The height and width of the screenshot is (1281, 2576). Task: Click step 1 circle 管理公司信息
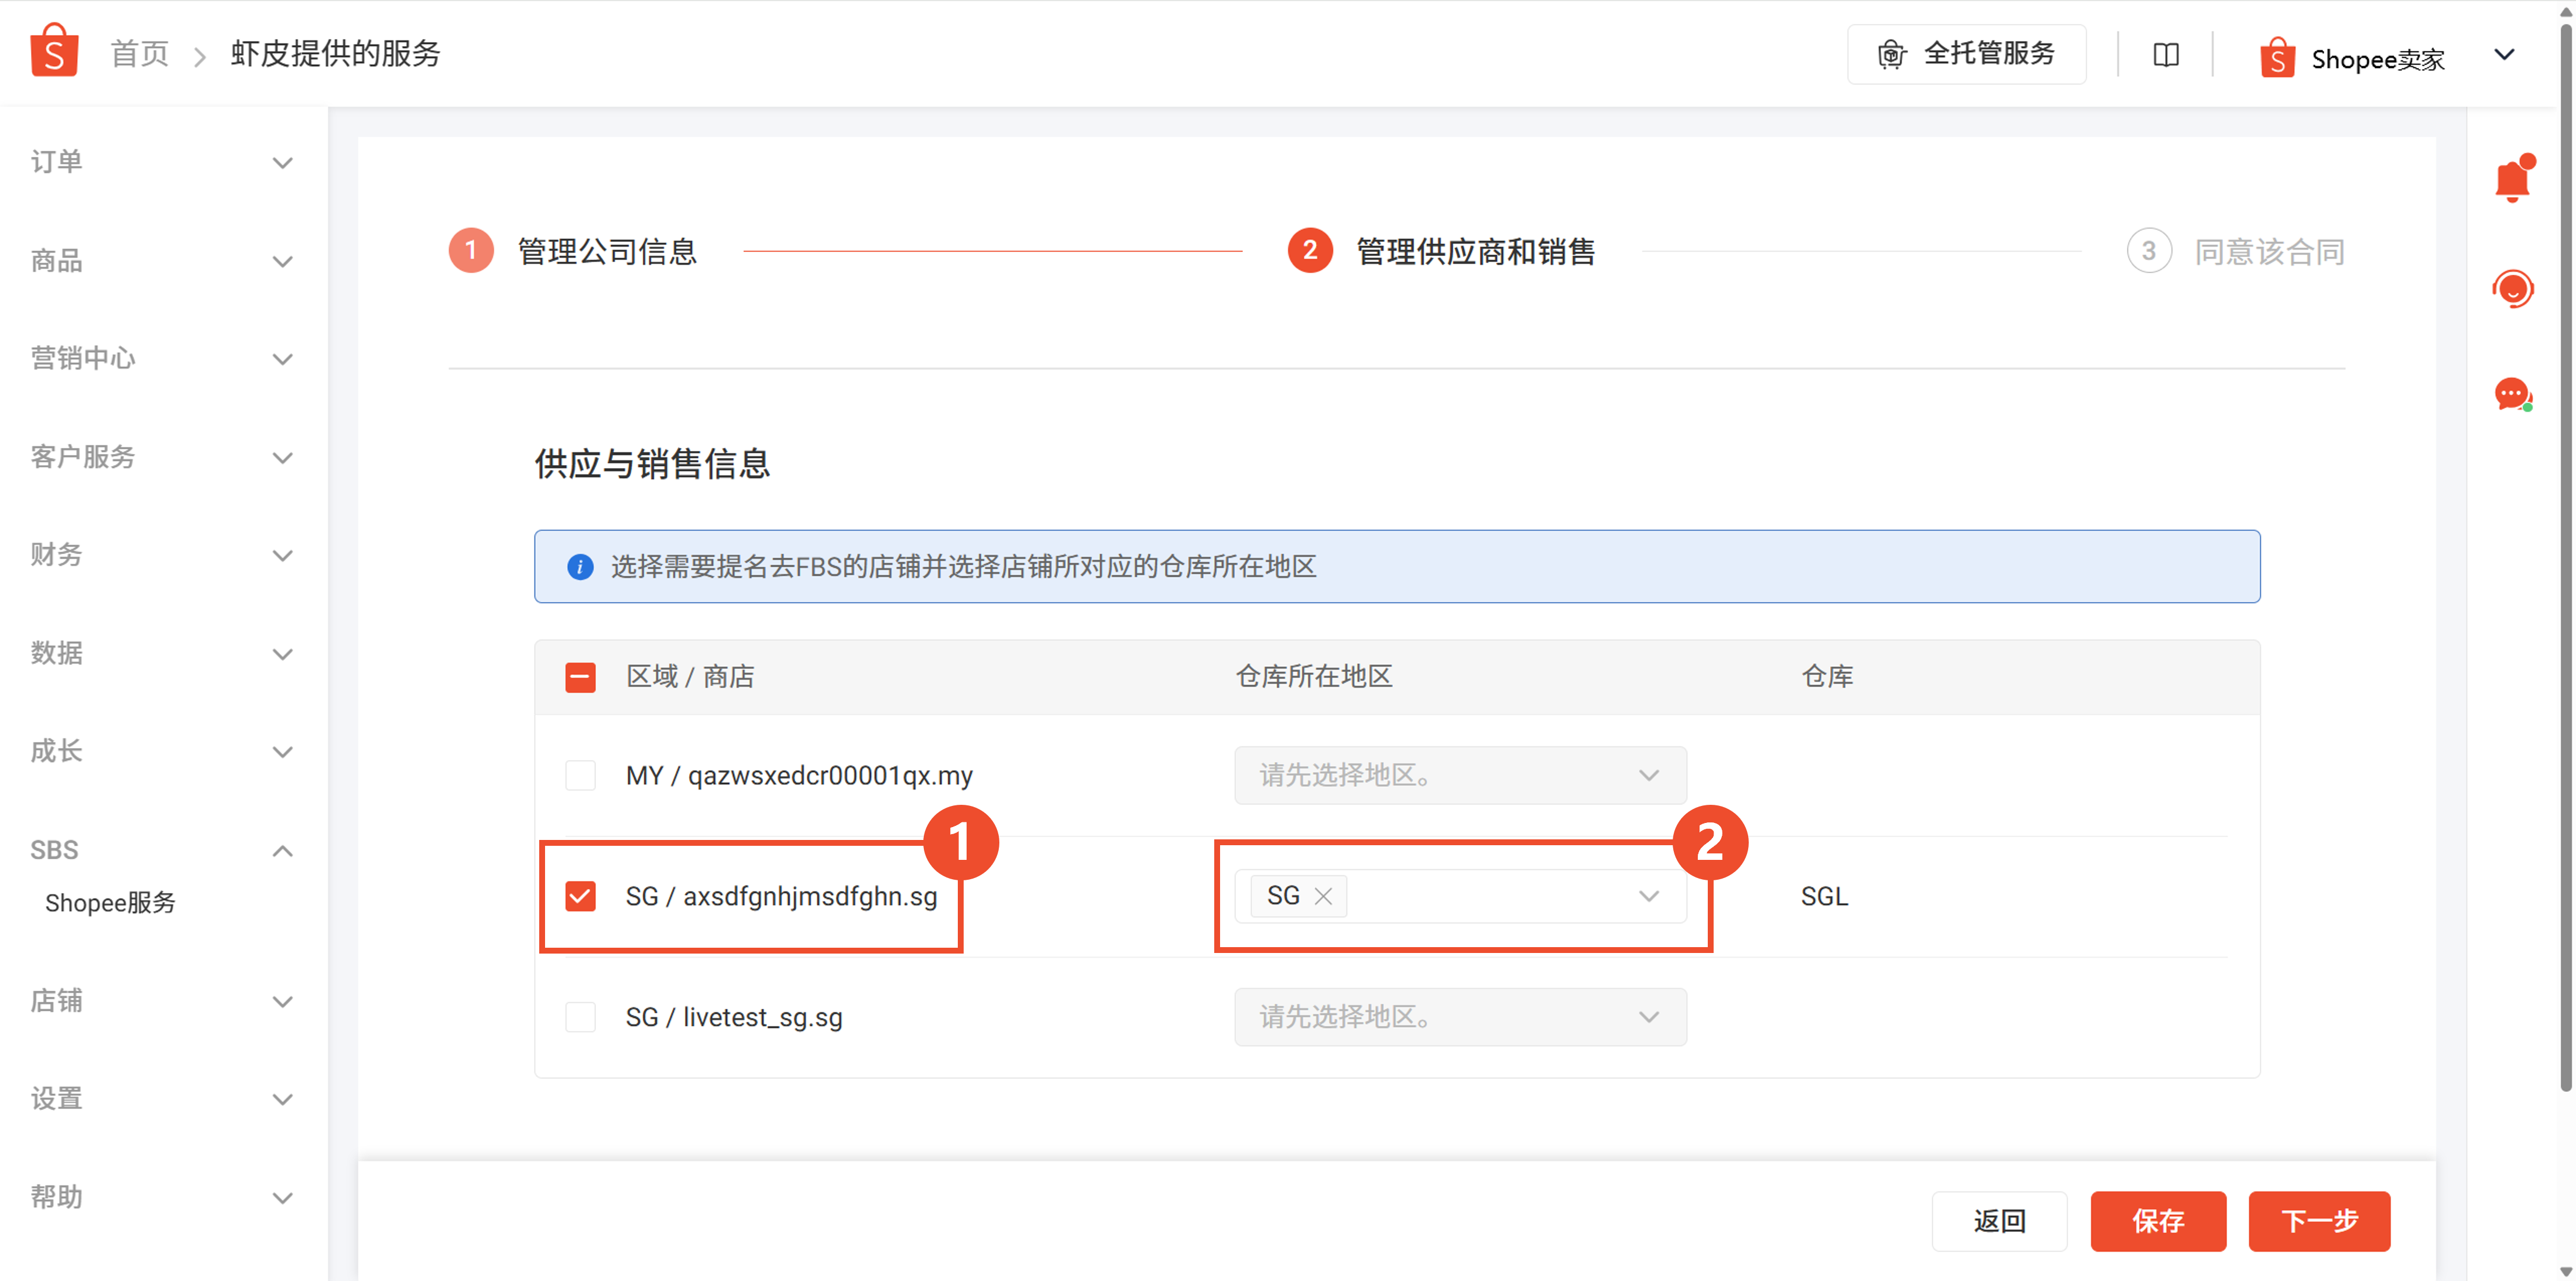click(471, 250)
